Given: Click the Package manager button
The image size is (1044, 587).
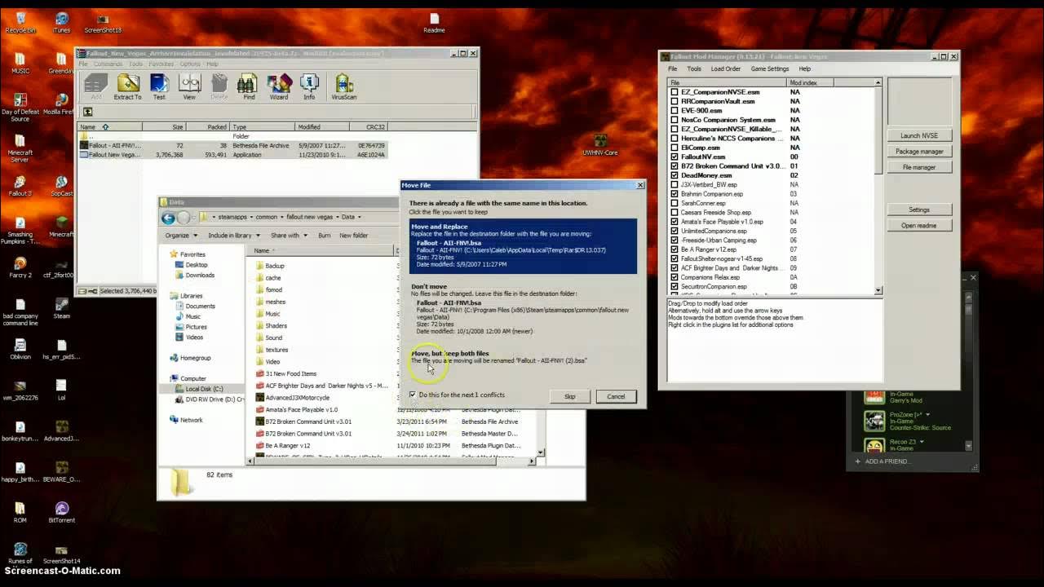Looking at the screenshot, I should pyautogui.click(x=919, y=151).
